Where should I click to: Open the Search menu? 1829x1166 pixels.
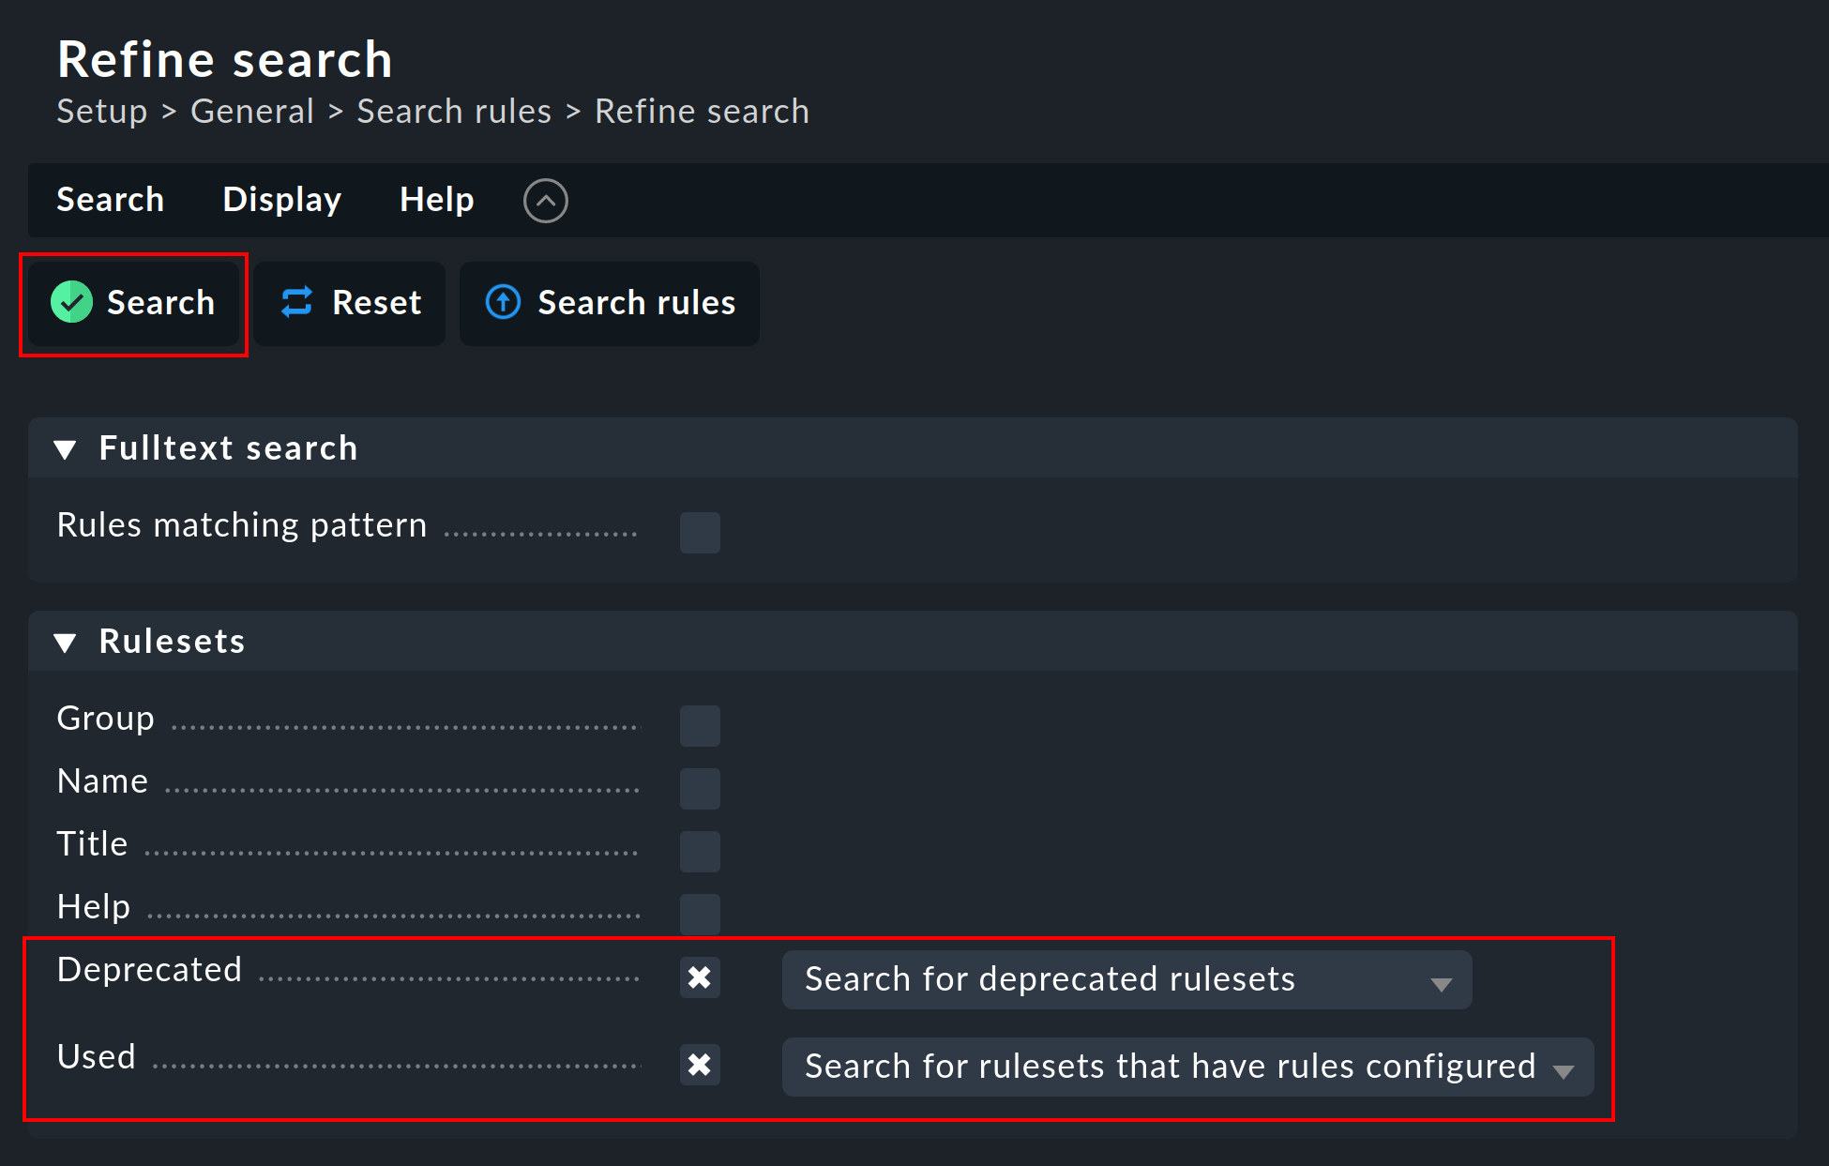[111, 199]
